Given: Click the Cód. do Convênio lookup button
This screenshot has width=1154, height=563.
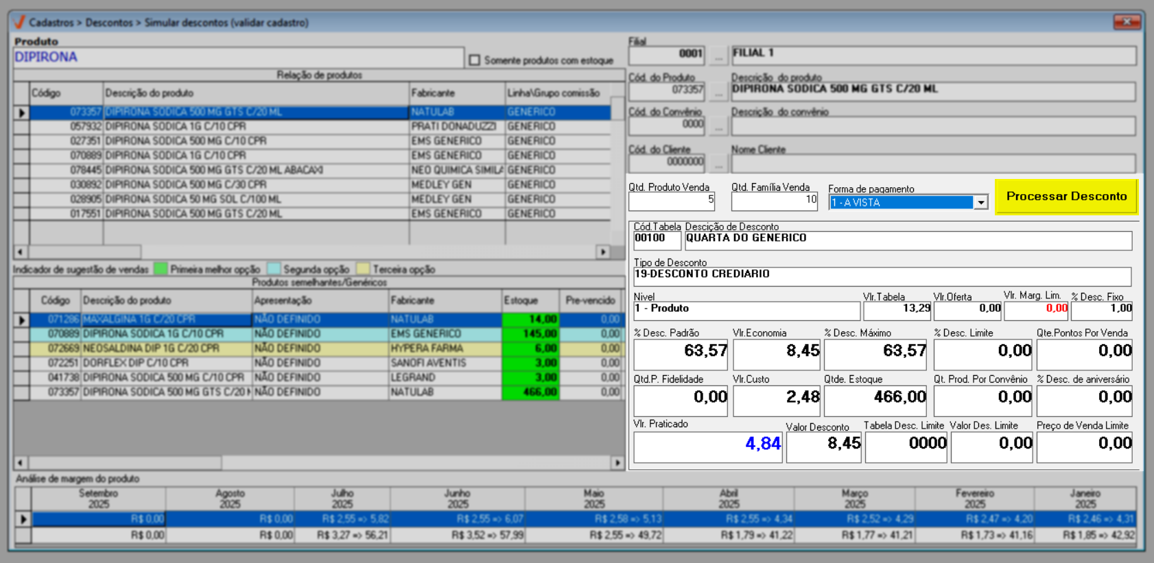Looking at the screenshot, I should pos(718,125).
